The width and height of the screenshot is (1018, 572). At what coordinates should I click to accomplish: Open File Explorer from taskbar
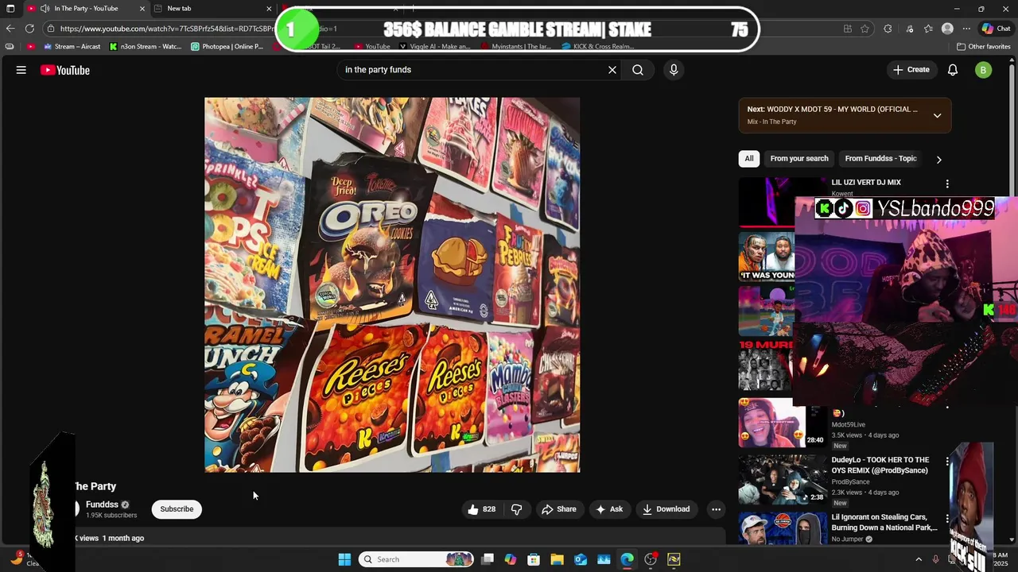point(557,559)
